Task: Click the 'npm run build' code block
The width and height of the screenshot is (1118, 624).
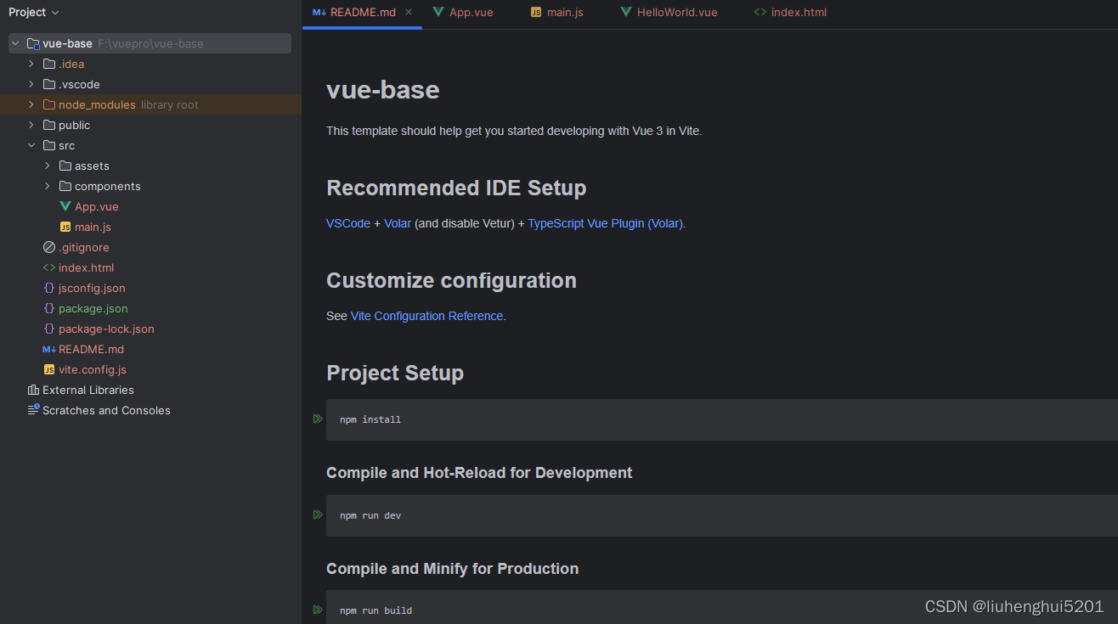Action: tap(722, 607)
